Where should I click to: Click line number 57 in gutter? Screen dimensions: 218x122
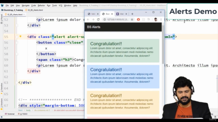point(6,48)
